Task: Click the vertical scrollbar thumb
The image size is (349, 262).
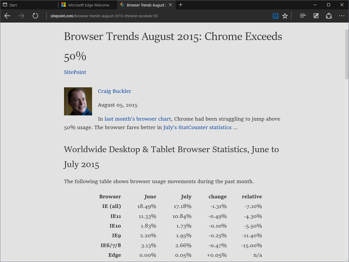Action: [347, 54]
